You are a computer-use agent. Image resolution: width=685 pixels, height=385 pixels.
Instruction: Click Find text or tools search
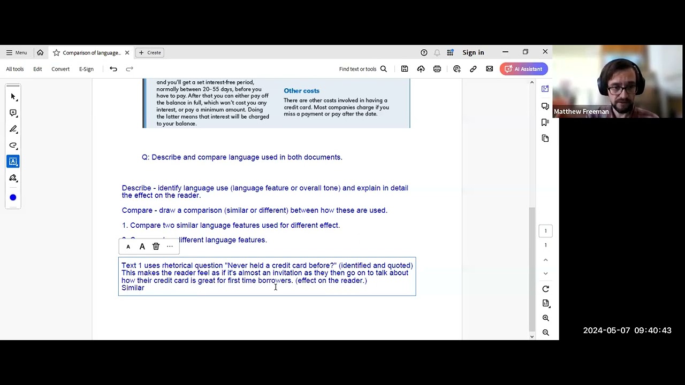(x=363, y=69)
